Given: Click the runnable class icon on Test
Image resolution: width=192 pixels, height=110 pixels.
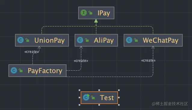Looking at the screenshot, I should point(86,97).
